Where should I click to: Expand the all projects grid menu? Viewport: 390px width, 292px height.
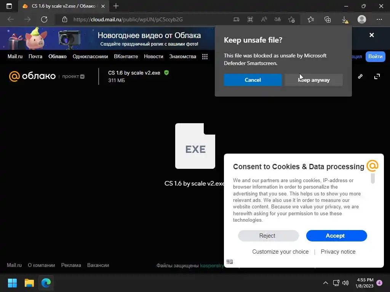[x=205, y=57]
